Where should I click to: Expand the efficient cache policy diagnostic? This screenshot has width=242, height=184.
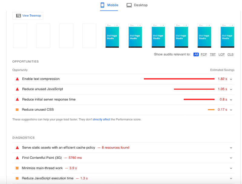tap(231, 147)
